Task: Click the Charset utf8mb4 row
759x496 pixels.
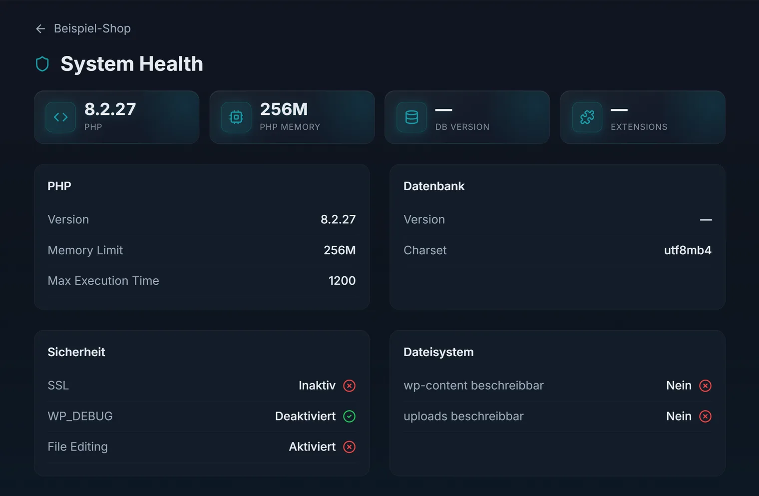Action: pyautogui.click(x=557, y=250)
